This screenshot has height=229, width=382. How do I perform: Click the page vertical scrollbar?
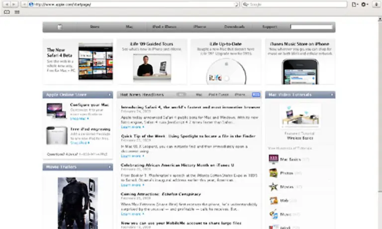pos(380,106)
